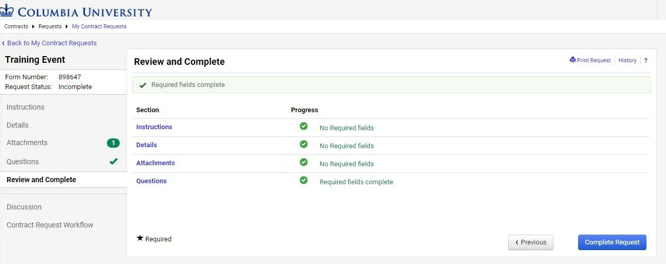This screenshot has height=264, width=666.
Task: Open Attachments section in sidebar
Action: 27,143
